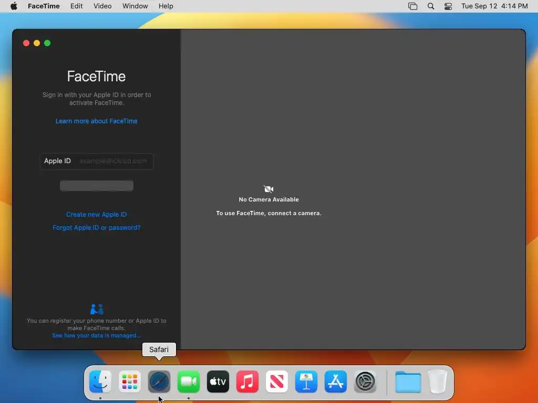Open the Help menu
Image resolution: width=538 pixels, height=403 pixels.
(165, 6)
